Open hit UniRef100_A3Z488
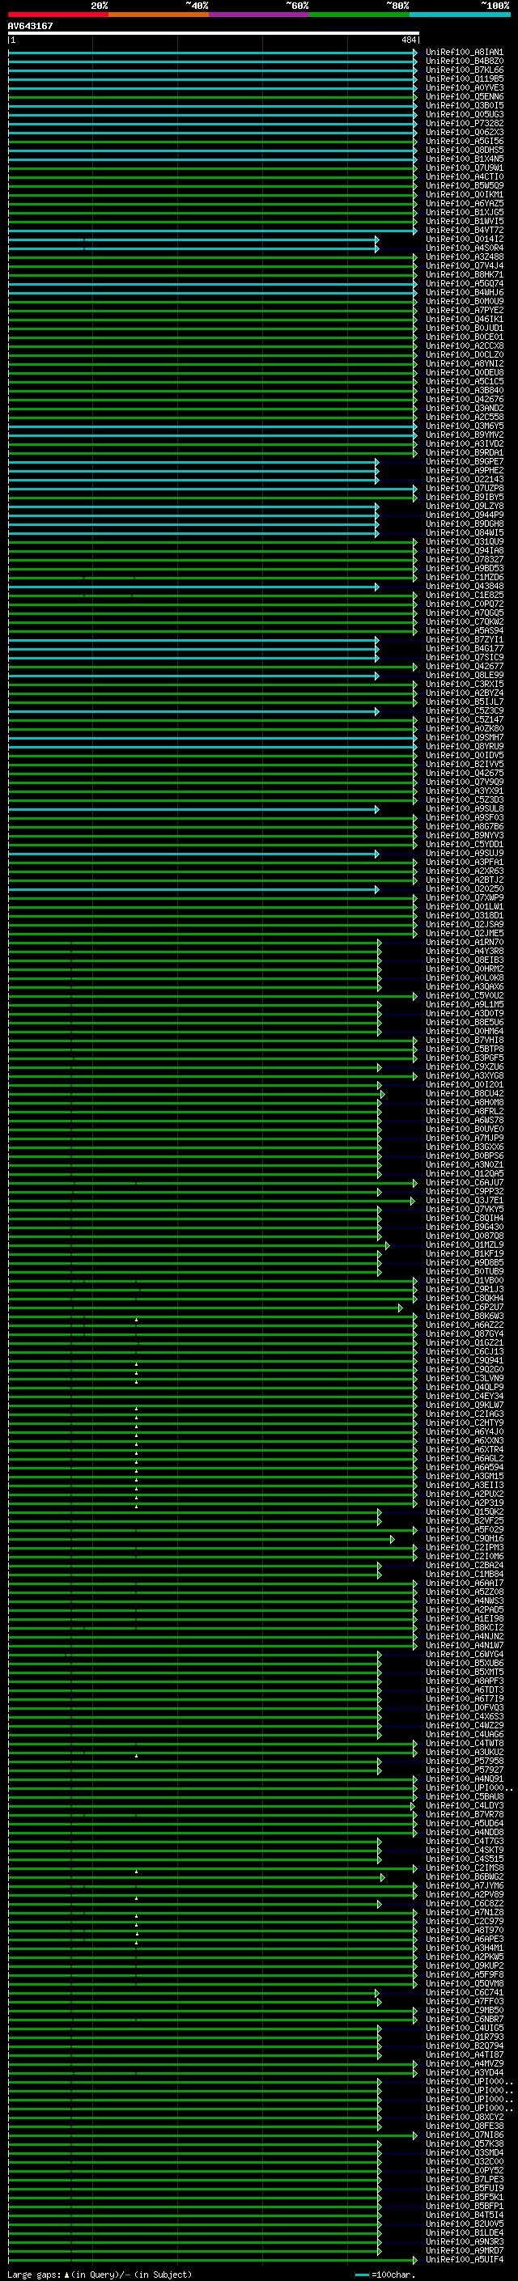 (x=464, y=257)
